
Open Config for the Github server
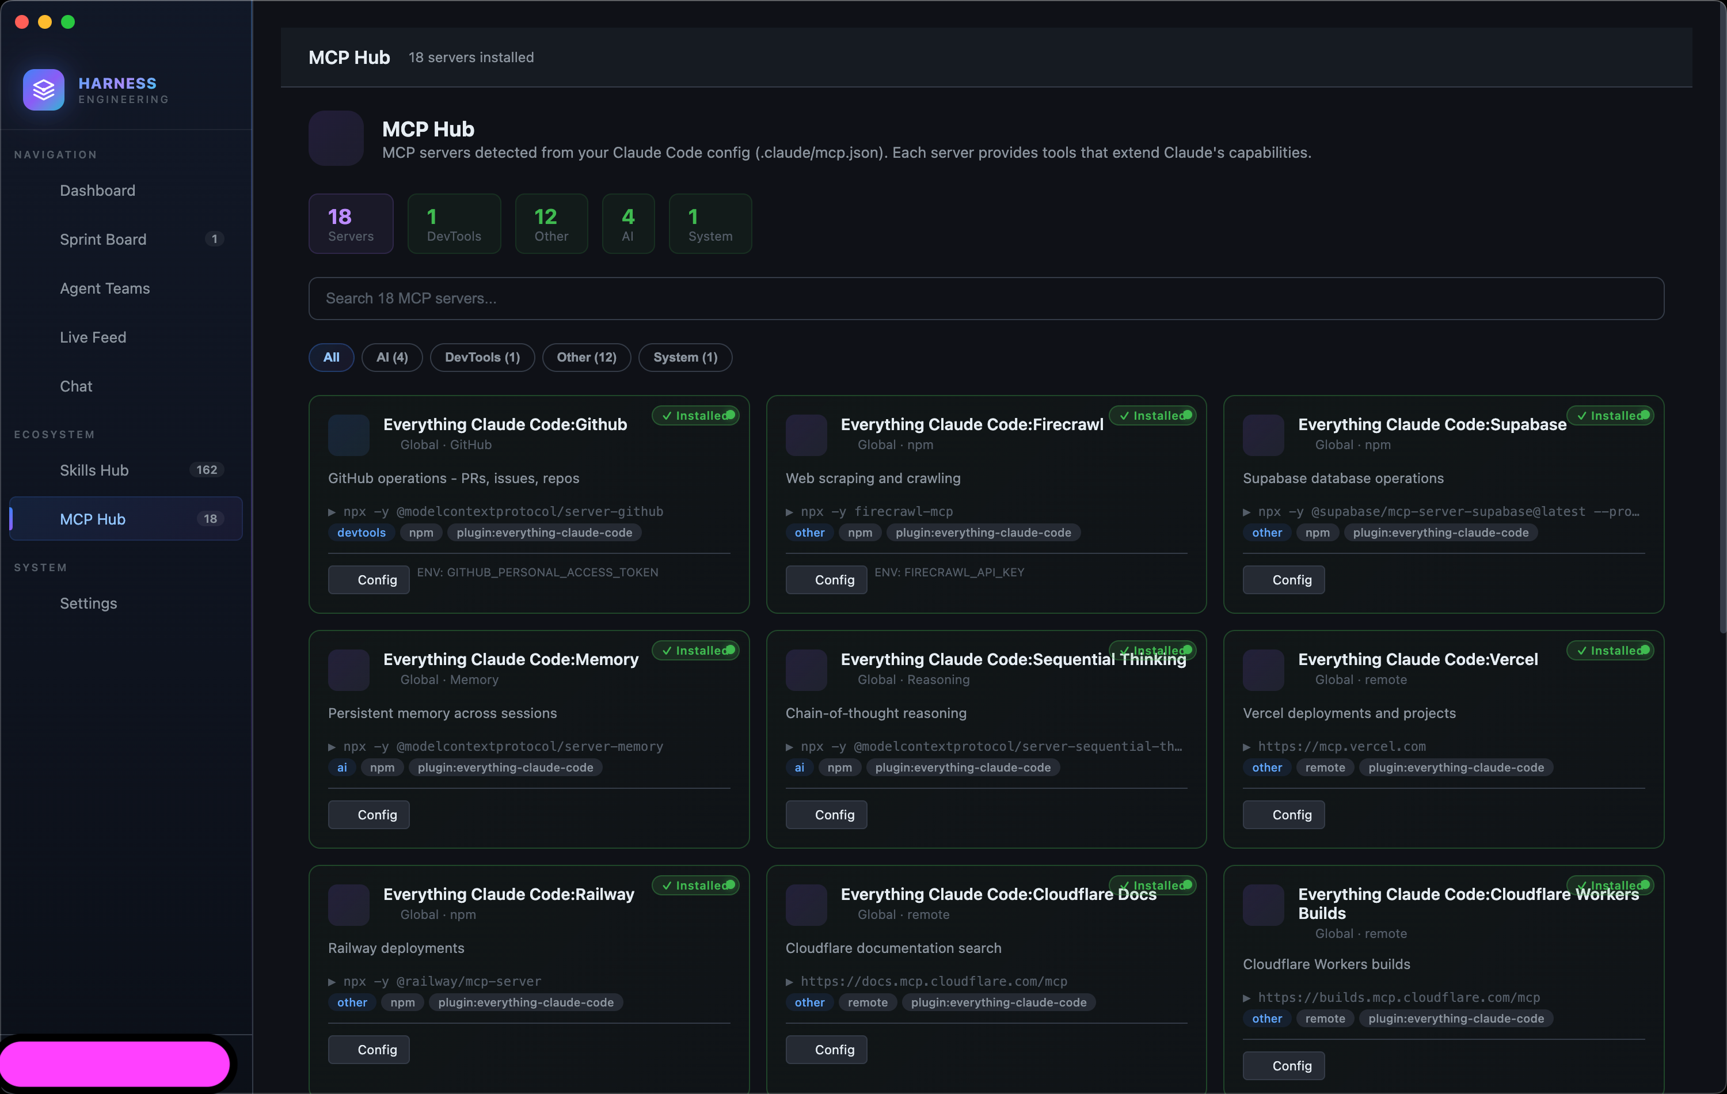tap(368, 580)
